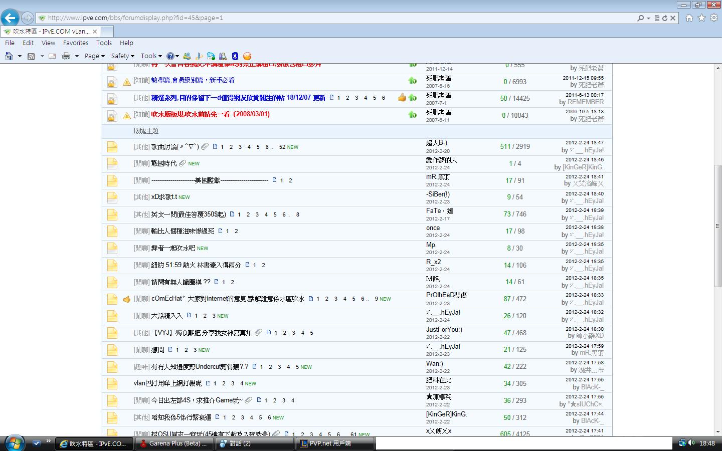Click the Refresh icon in address bar

pyautogui.click(x=665, y=18)
